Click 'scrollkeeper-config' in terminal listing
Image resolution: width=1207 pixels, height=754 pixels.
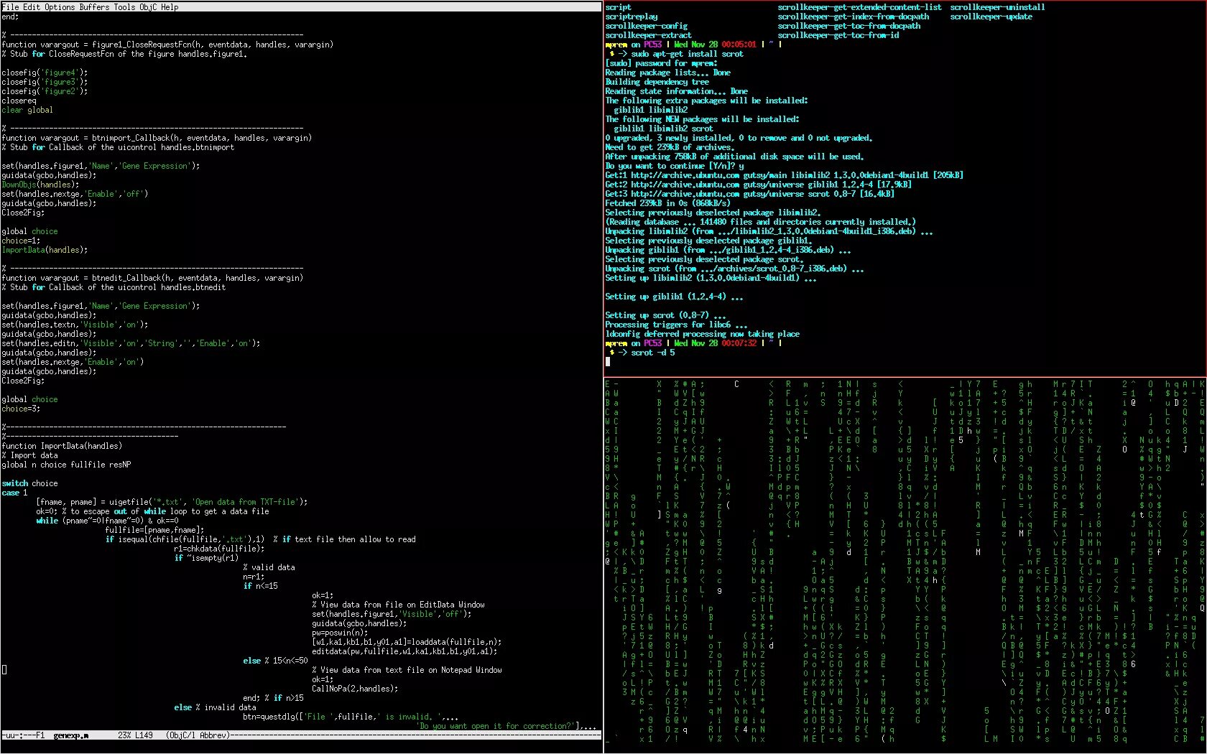click(x=647, y=26)
